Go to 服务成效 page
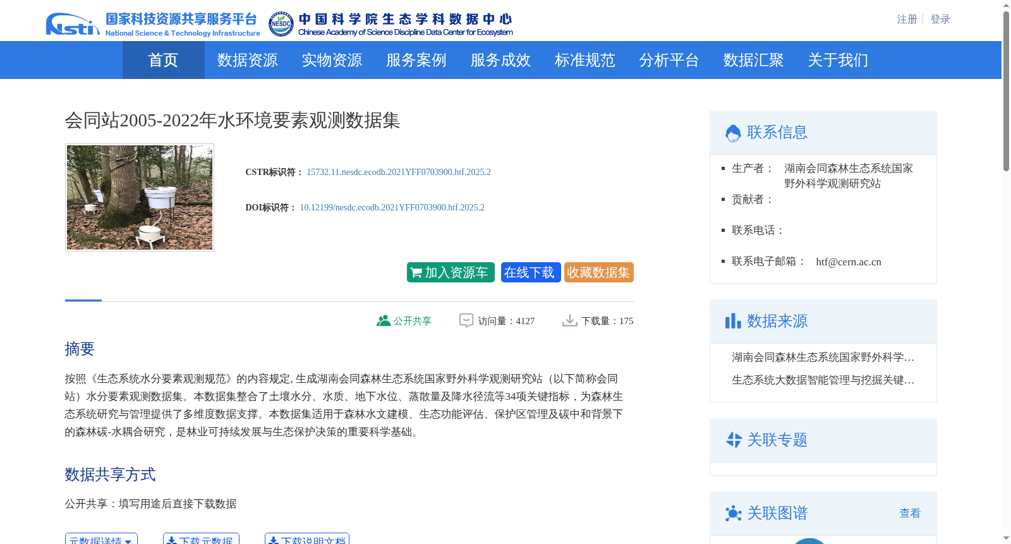Viewport: 1011px width, 544px height. point(500,60)
